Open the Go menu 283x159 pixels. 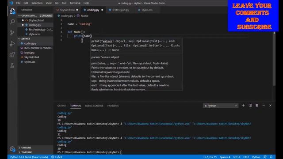click(x=57, y=3)
